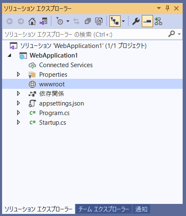Select the 依存関係 label

[x=52, y=94]
